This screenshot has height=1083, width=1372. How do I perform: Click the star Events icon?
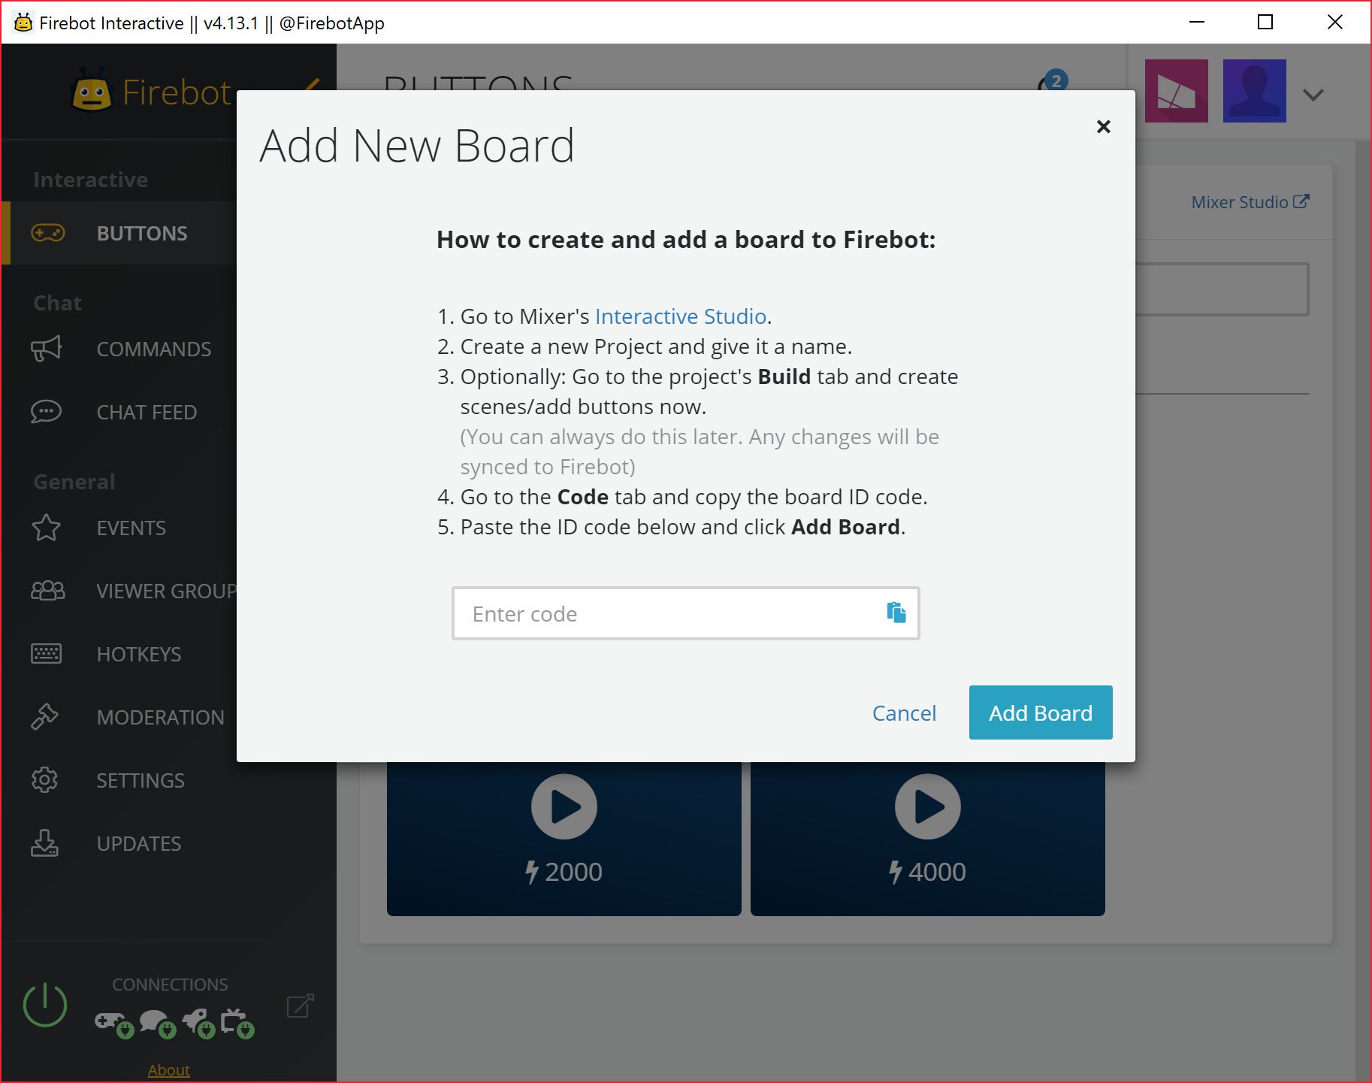(46, 528)
